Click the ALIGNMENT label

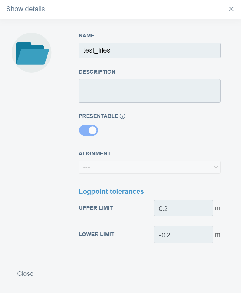(95, 154)
